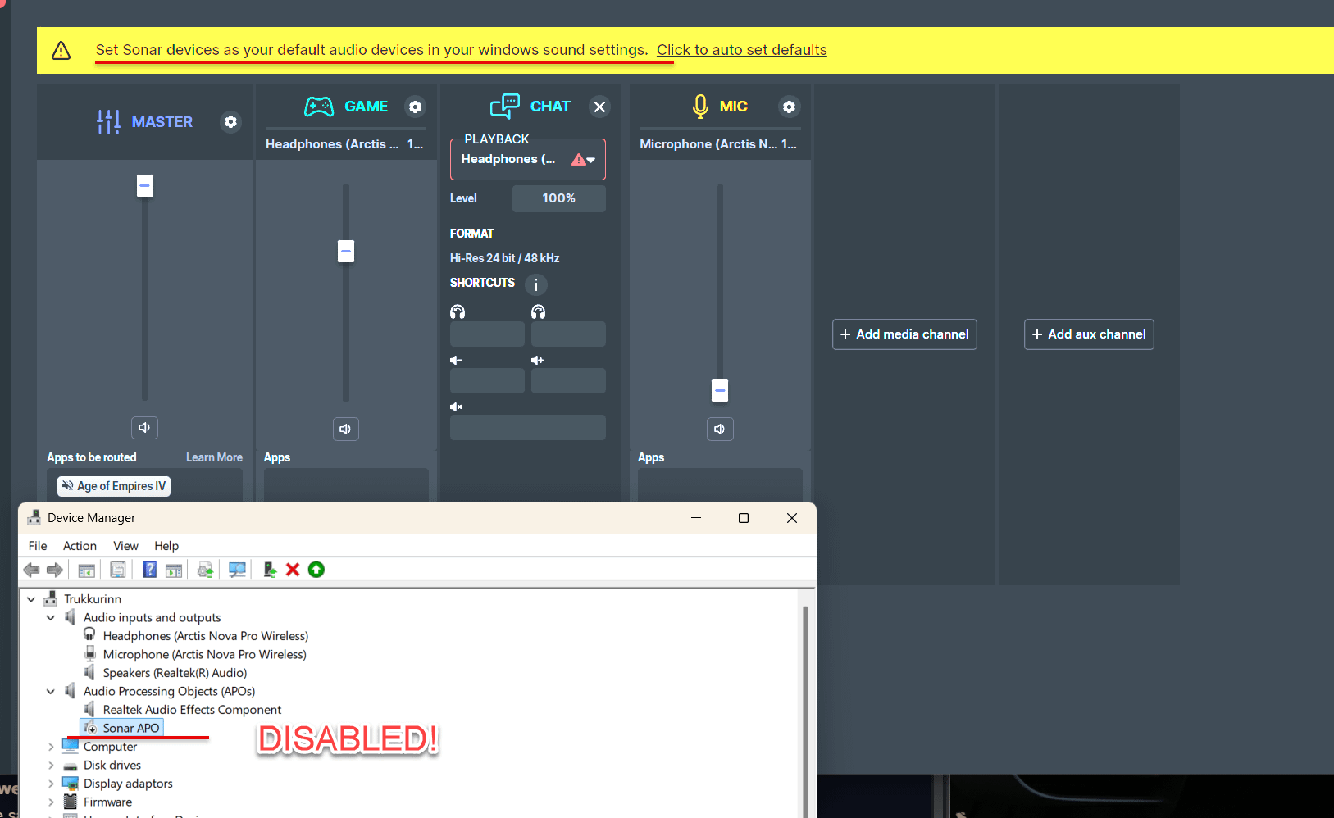Open the View menu in Device Manager
1334x818 pixels.
click(125, 546)
